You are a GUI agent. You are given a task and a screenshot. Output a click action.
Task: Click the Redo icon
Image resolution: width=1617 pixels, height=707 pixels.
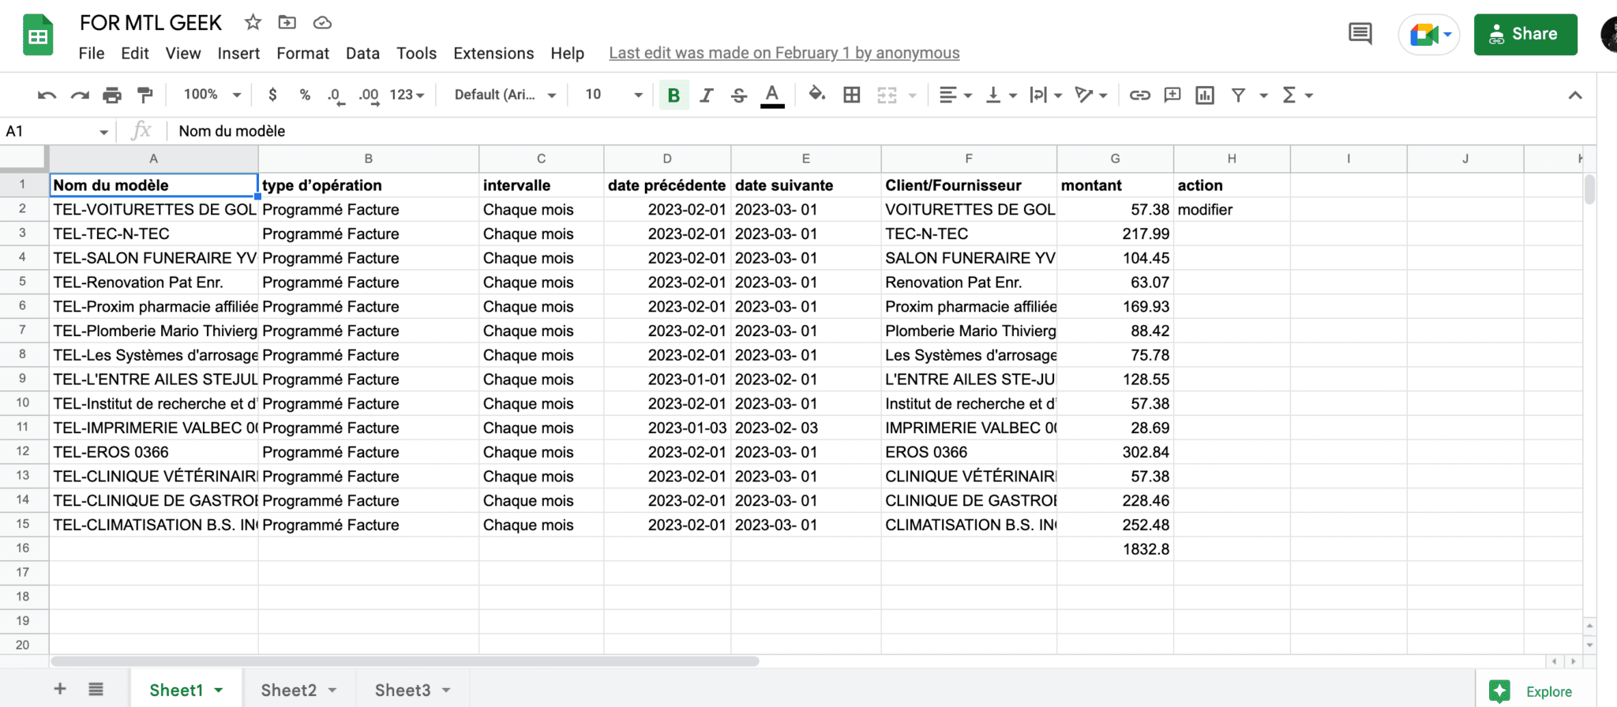[x=80, y=95]
